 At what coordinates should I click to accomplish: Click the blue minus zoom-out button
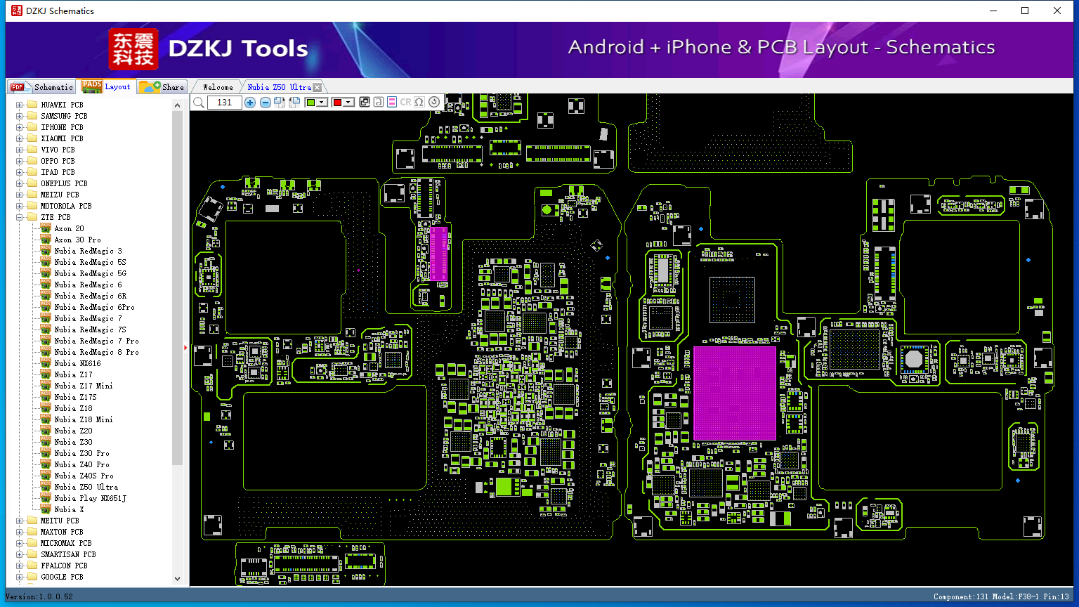(265, 103)
